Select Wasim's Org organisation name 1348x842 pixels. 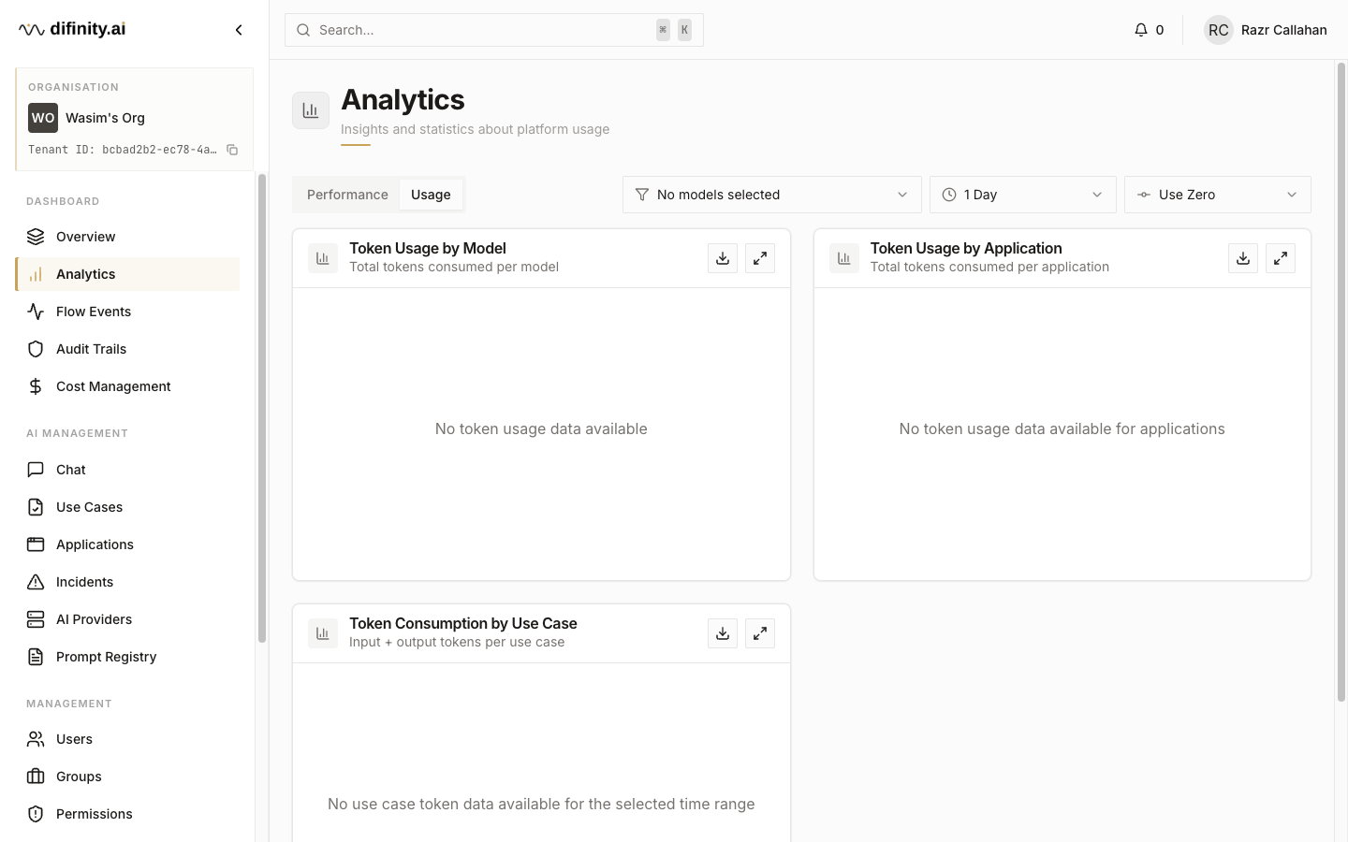point(105,118)
